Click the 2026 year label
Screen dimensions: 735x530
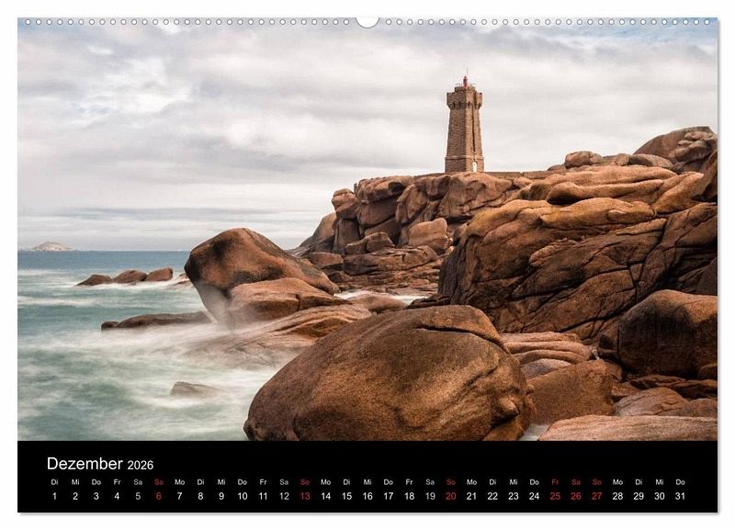141,466
